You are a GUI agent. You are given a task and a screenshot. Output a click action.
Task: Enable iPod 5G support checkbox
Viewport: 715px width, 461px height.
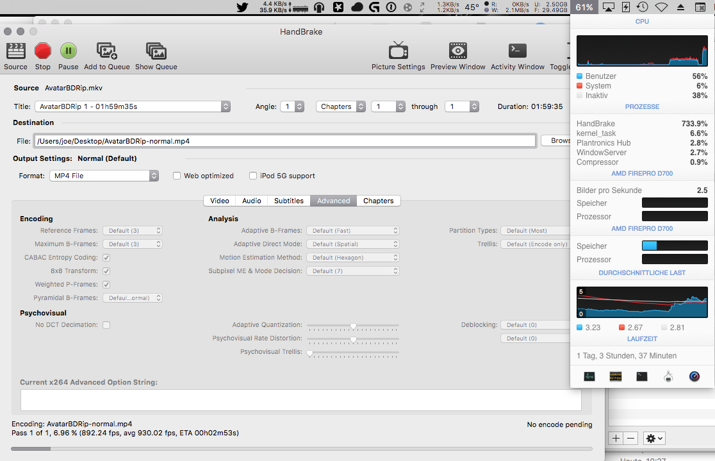[253, 176]
